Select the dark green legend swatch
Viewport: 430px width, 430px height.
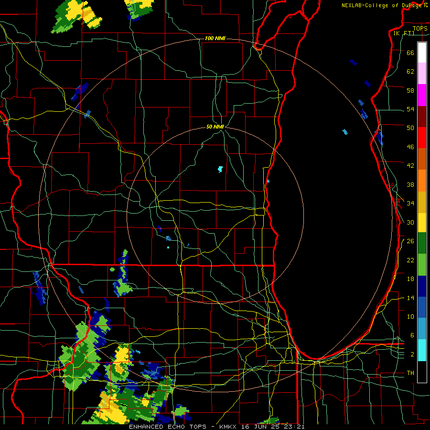[422, 243]
